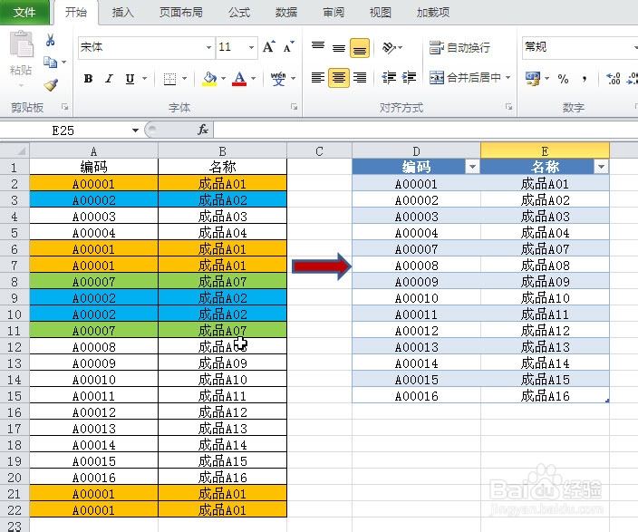
Task: Select column header C
Action: pyautogui.click(x=319, y=151)
